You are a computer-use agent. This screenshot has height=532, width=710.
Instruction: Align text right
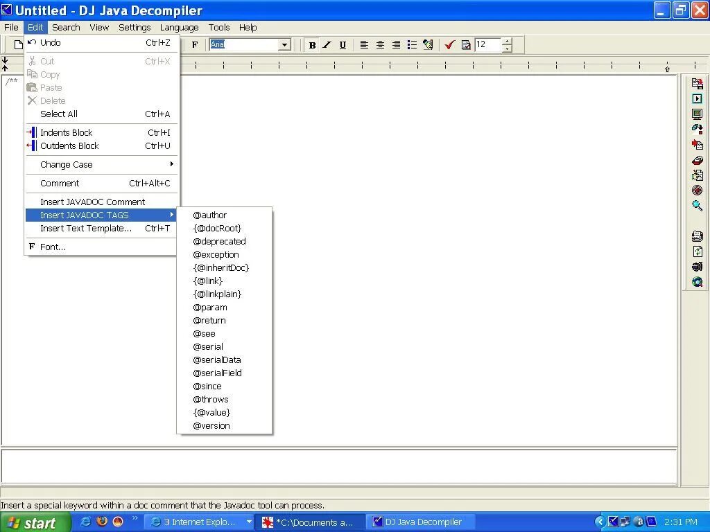click(x=396, y=45)
